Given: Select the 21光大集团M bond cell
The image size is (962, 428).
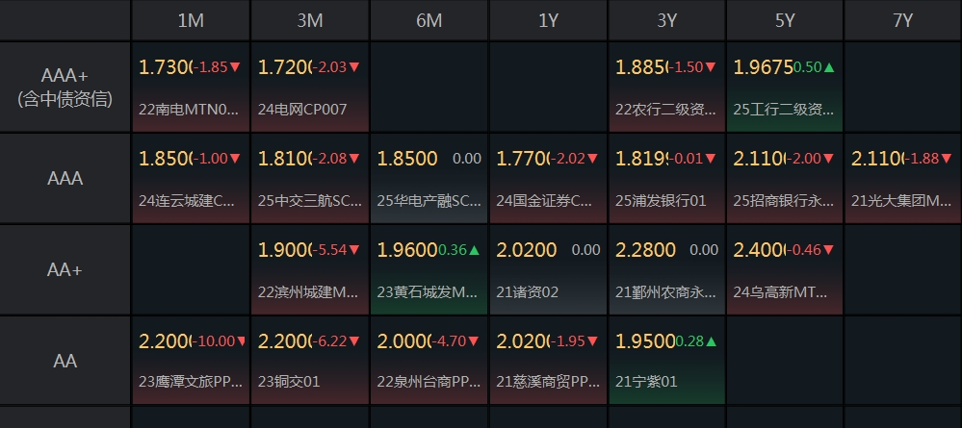Looking at the screenshot, I should coord(903,179).
